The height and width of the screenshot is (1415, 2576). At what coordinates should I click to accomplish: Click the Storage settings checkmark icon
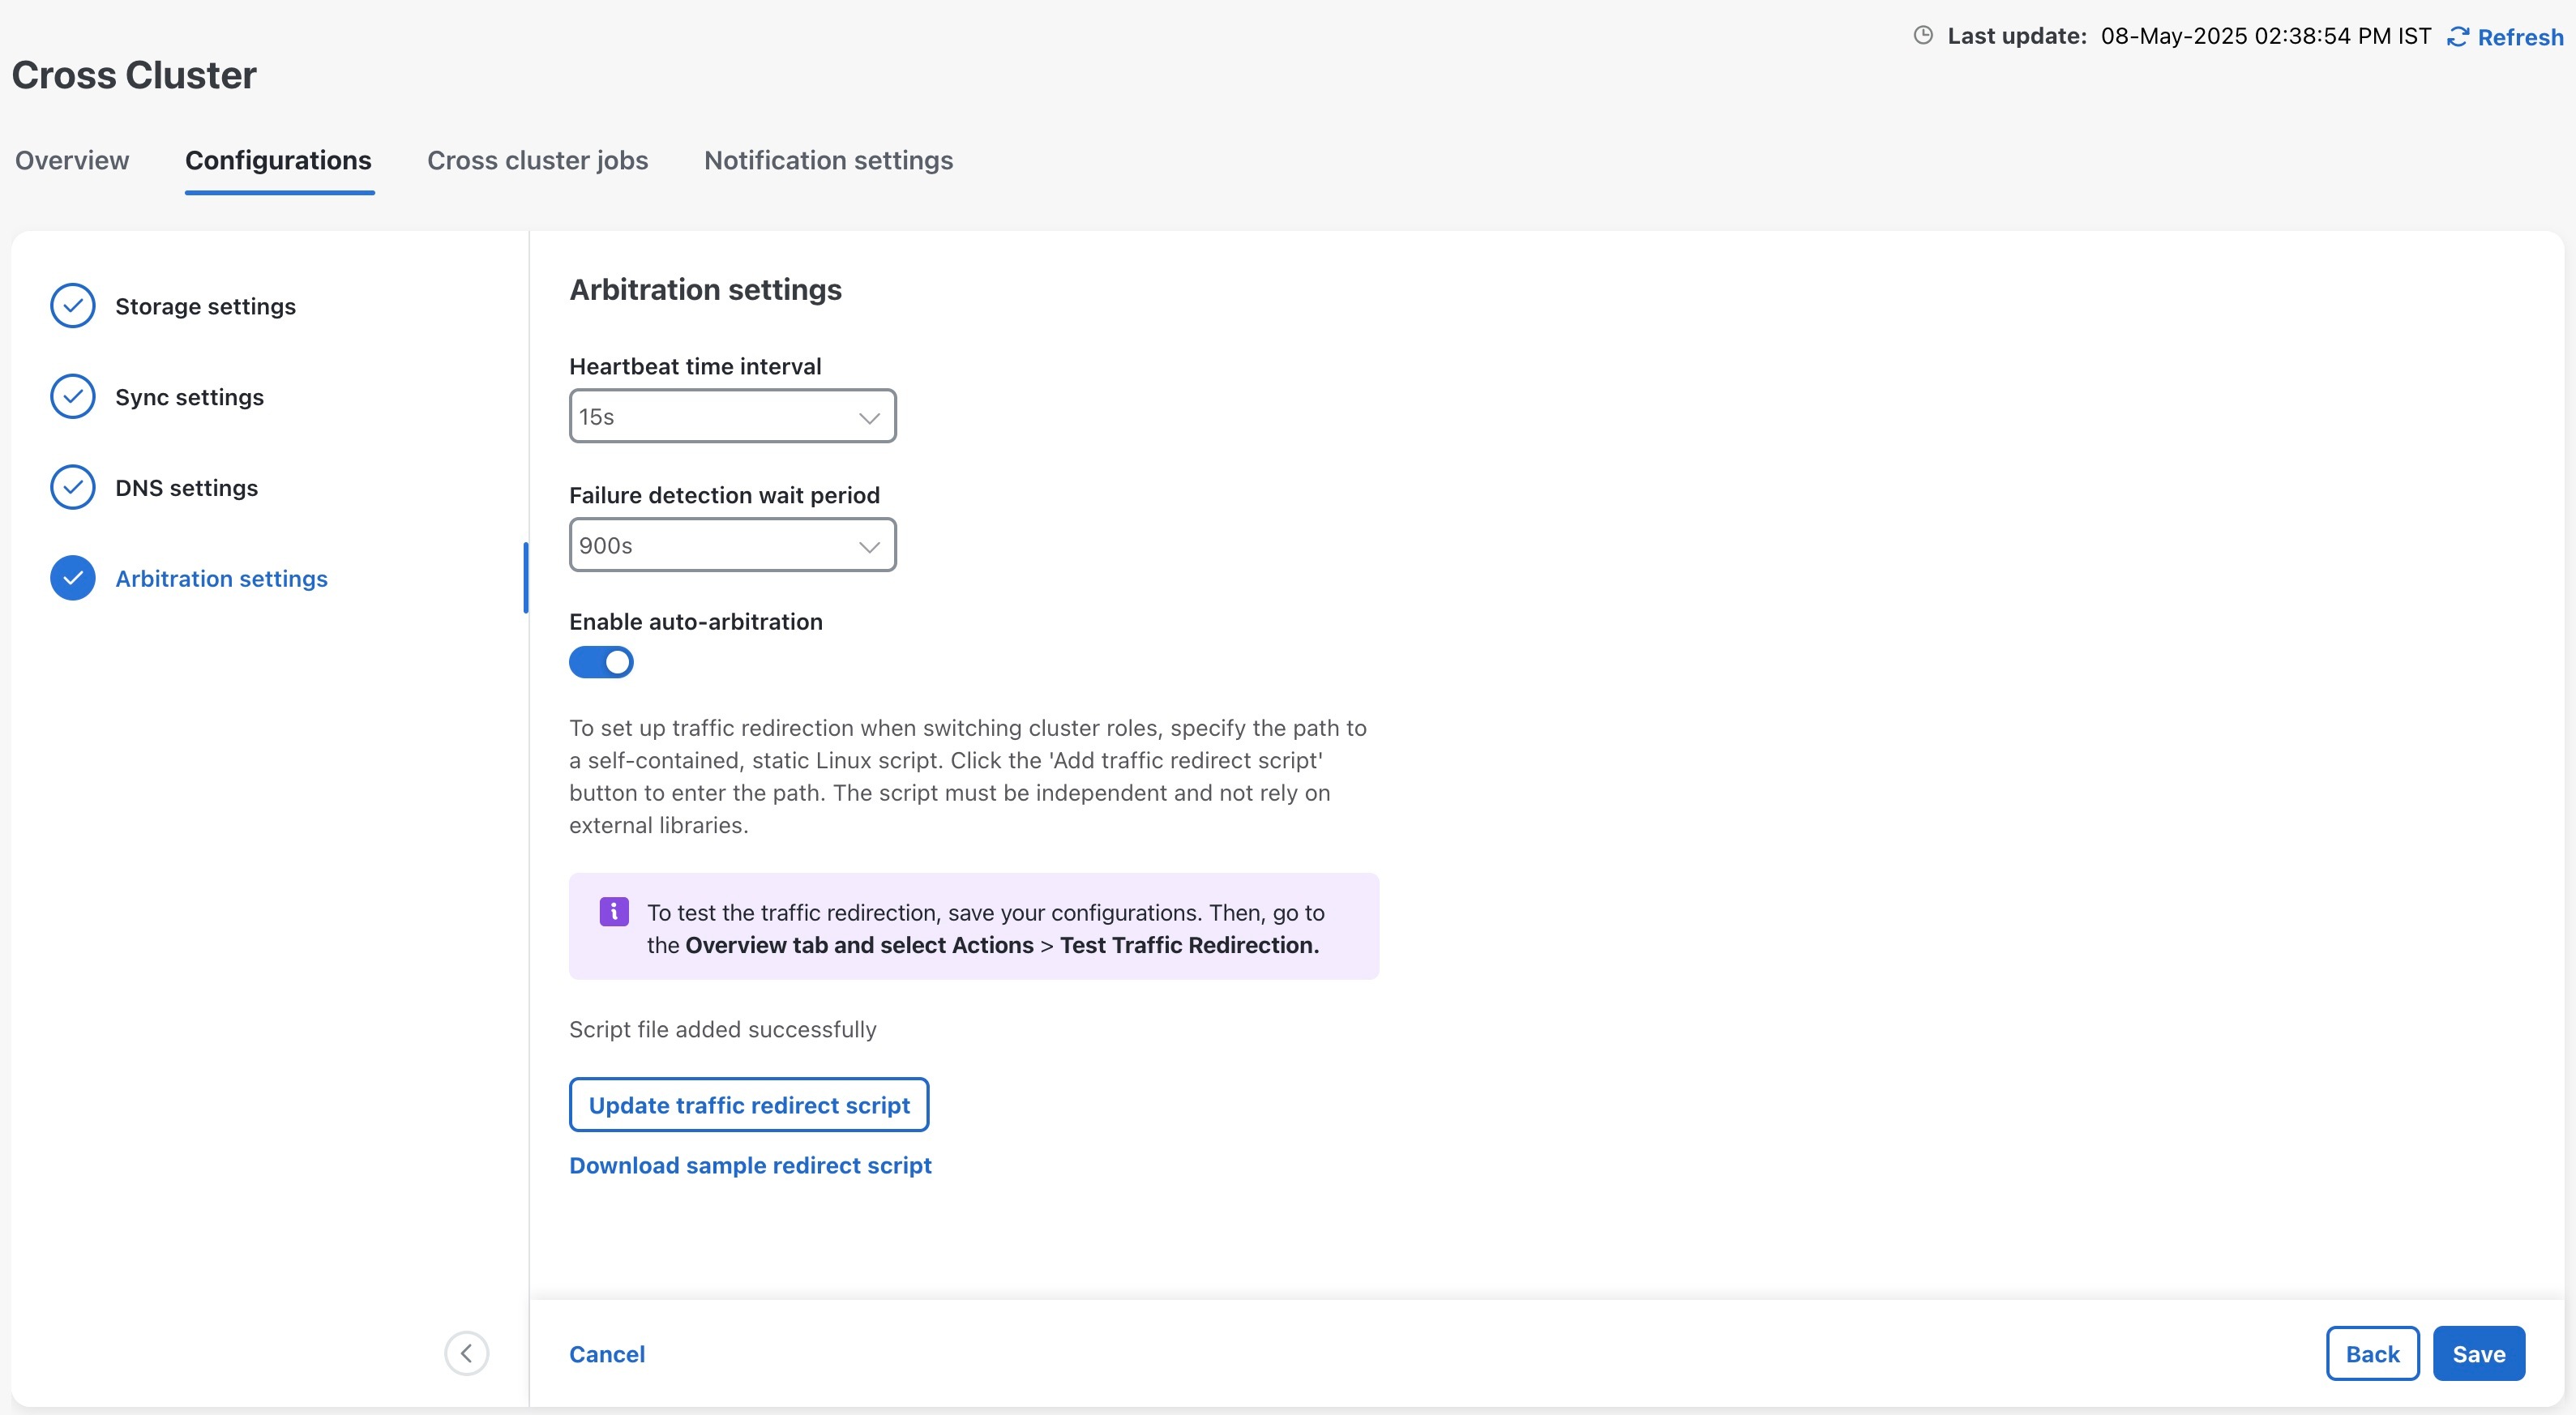[x=73, y=306]
